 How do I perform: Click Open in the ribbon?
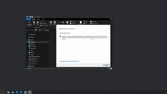(86, 21)
